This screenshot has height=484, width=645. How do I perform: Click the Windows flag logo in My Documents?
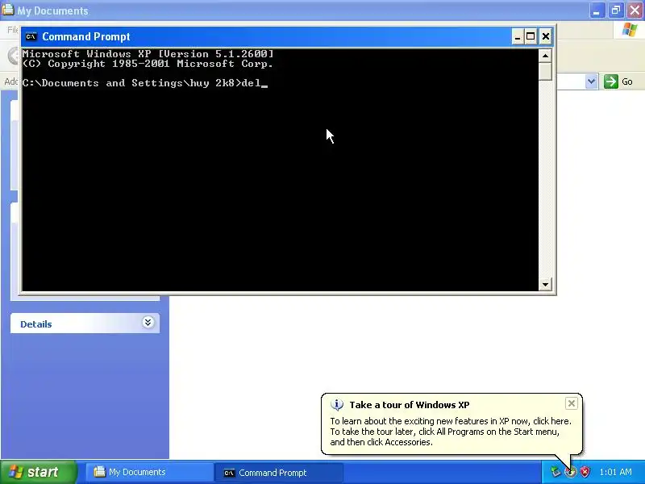pos(630,30)
